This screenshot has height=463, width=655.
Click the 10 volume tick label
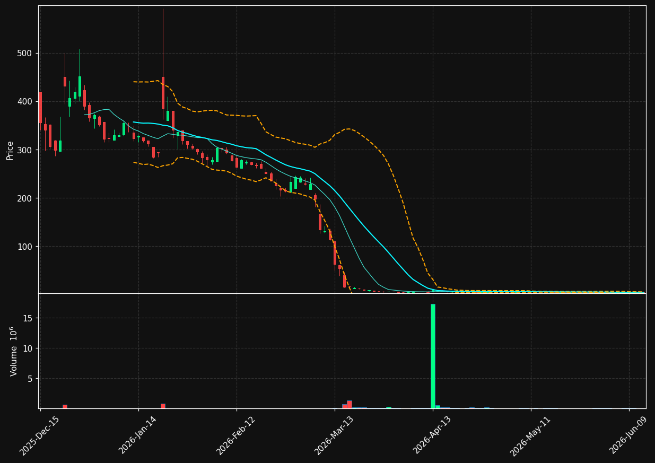(27, 348)
